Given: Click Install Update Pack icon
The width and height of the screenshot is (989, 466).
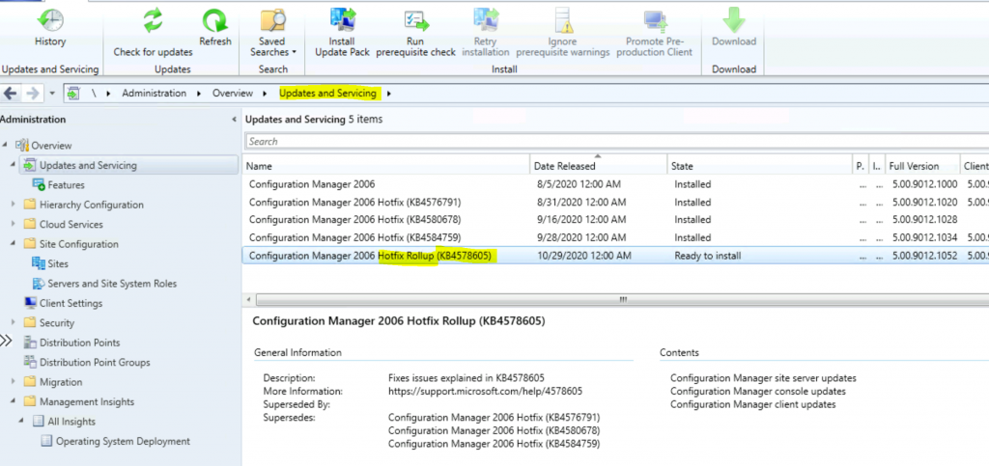Looking at the screenshot, I should (342, 21).
